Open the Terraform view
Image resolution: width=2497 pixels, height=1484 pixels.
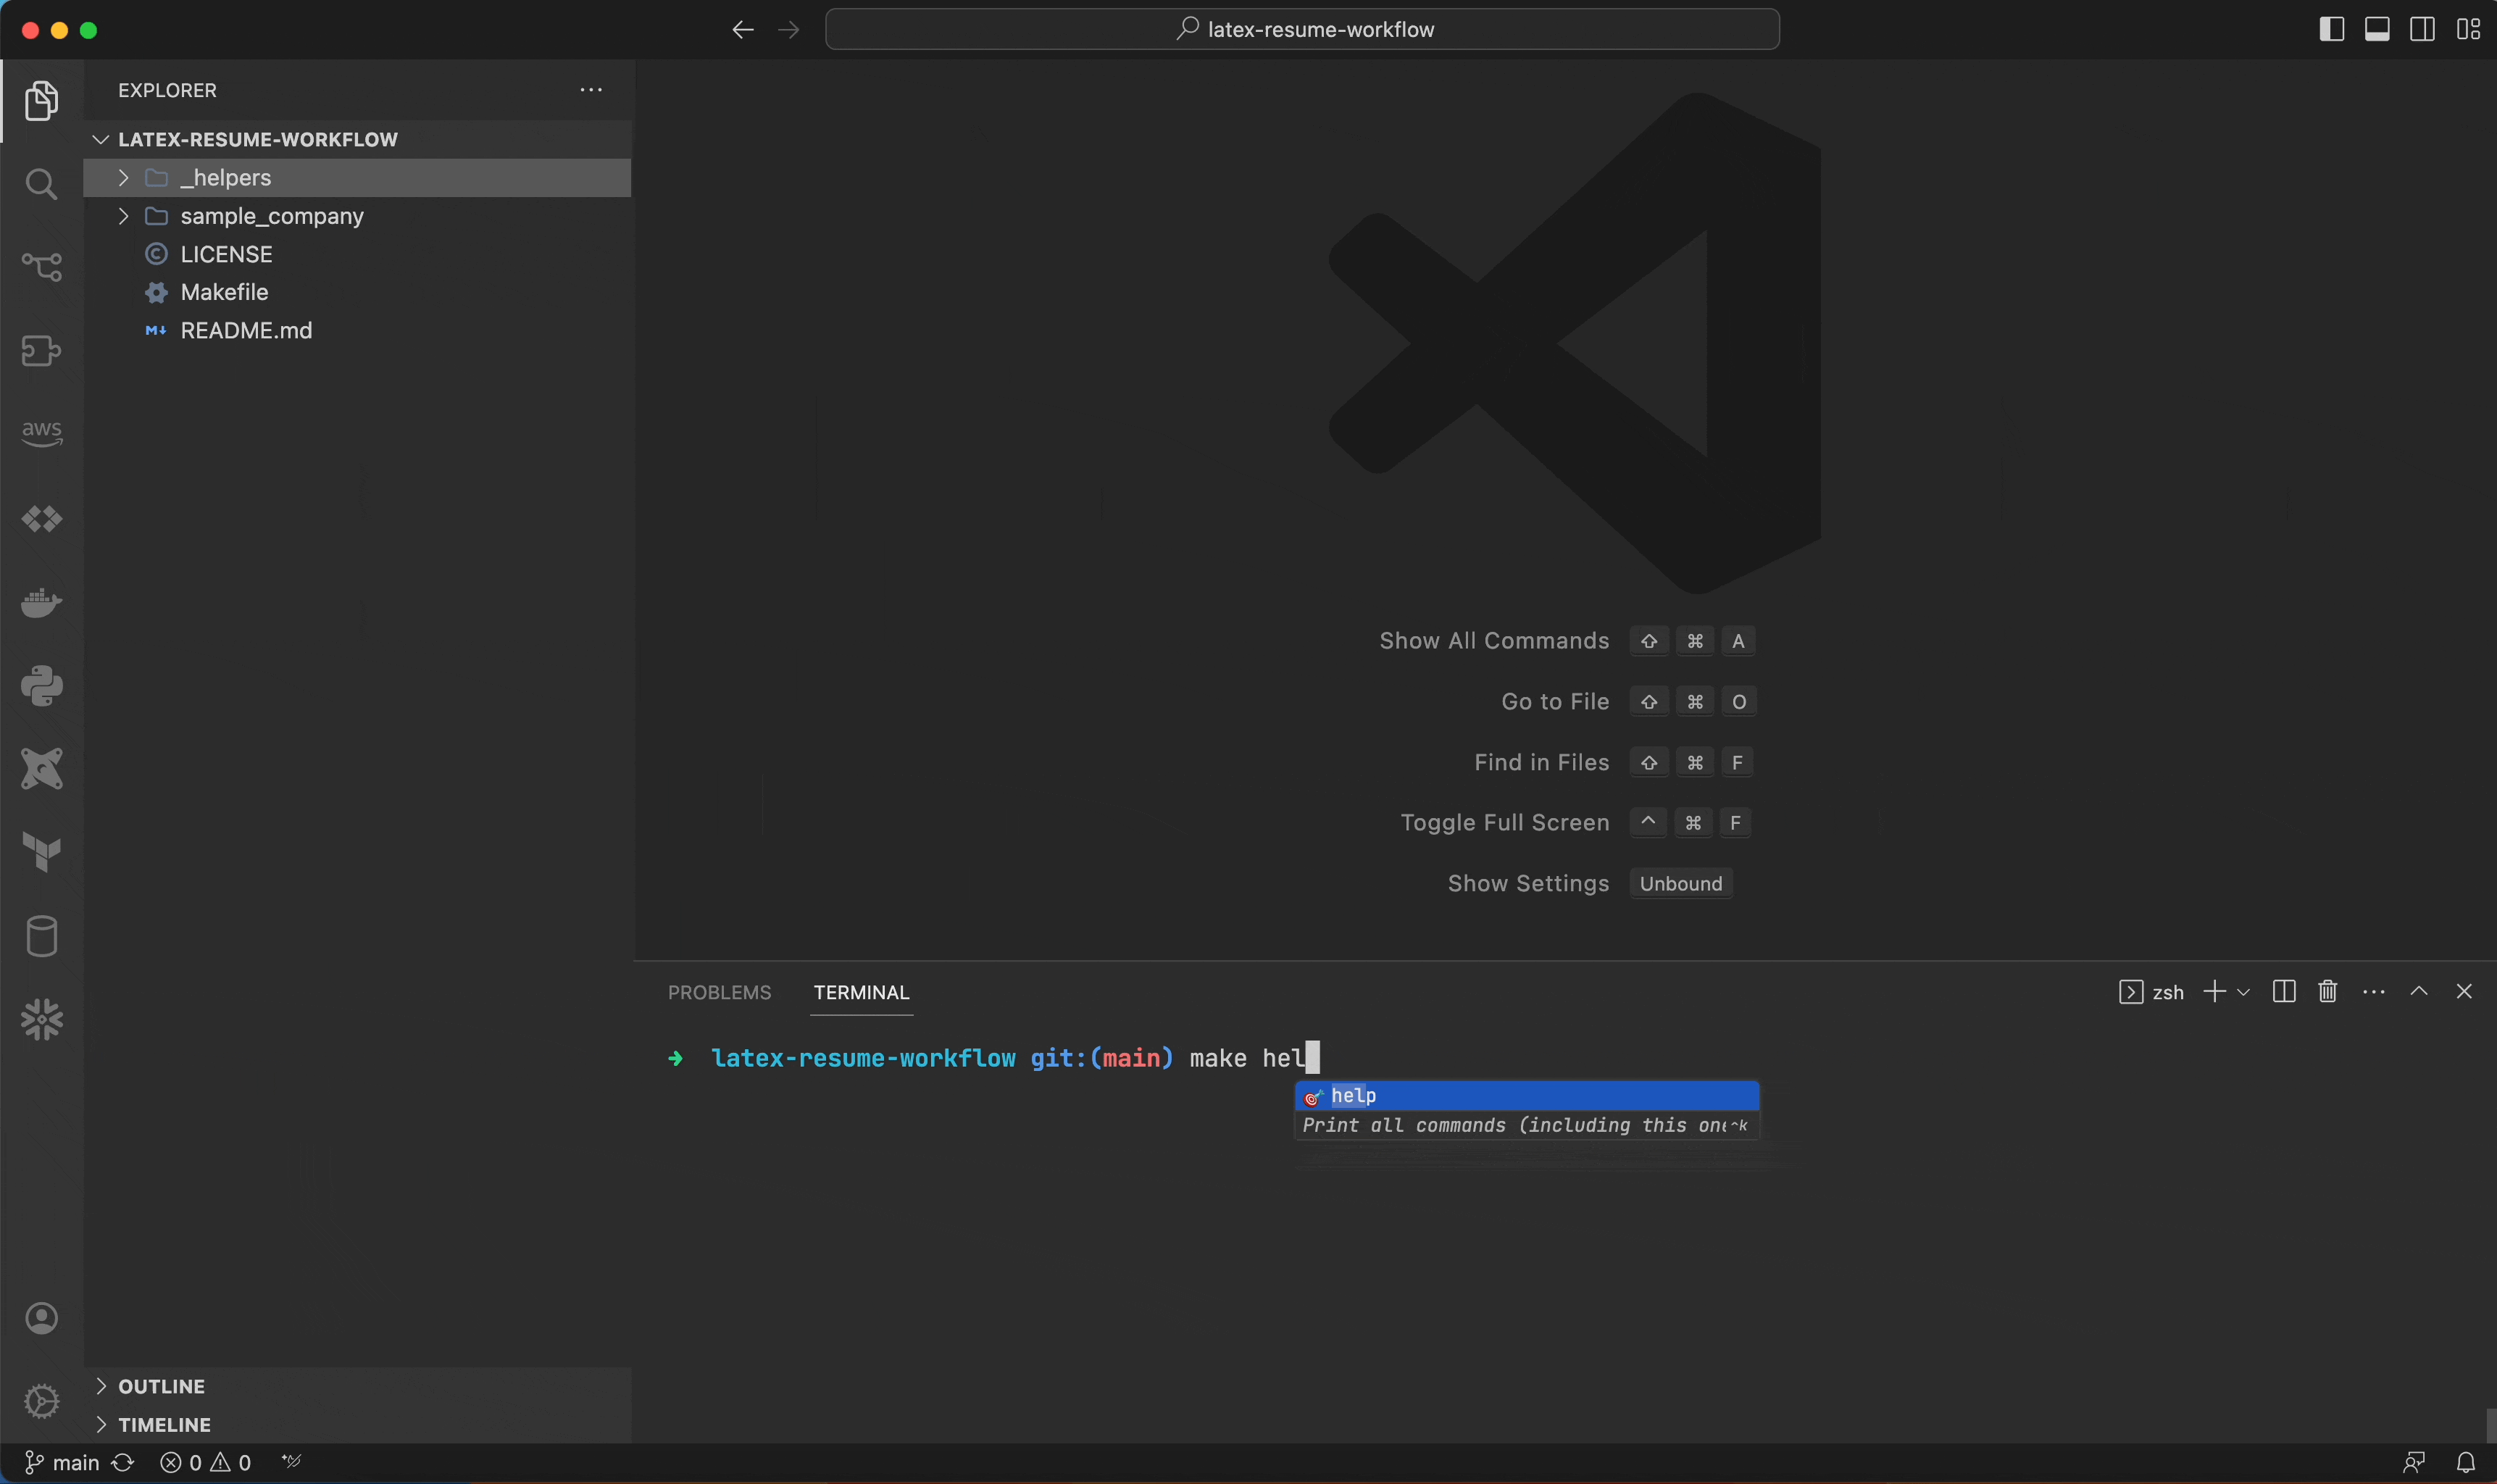coord(41,853)
